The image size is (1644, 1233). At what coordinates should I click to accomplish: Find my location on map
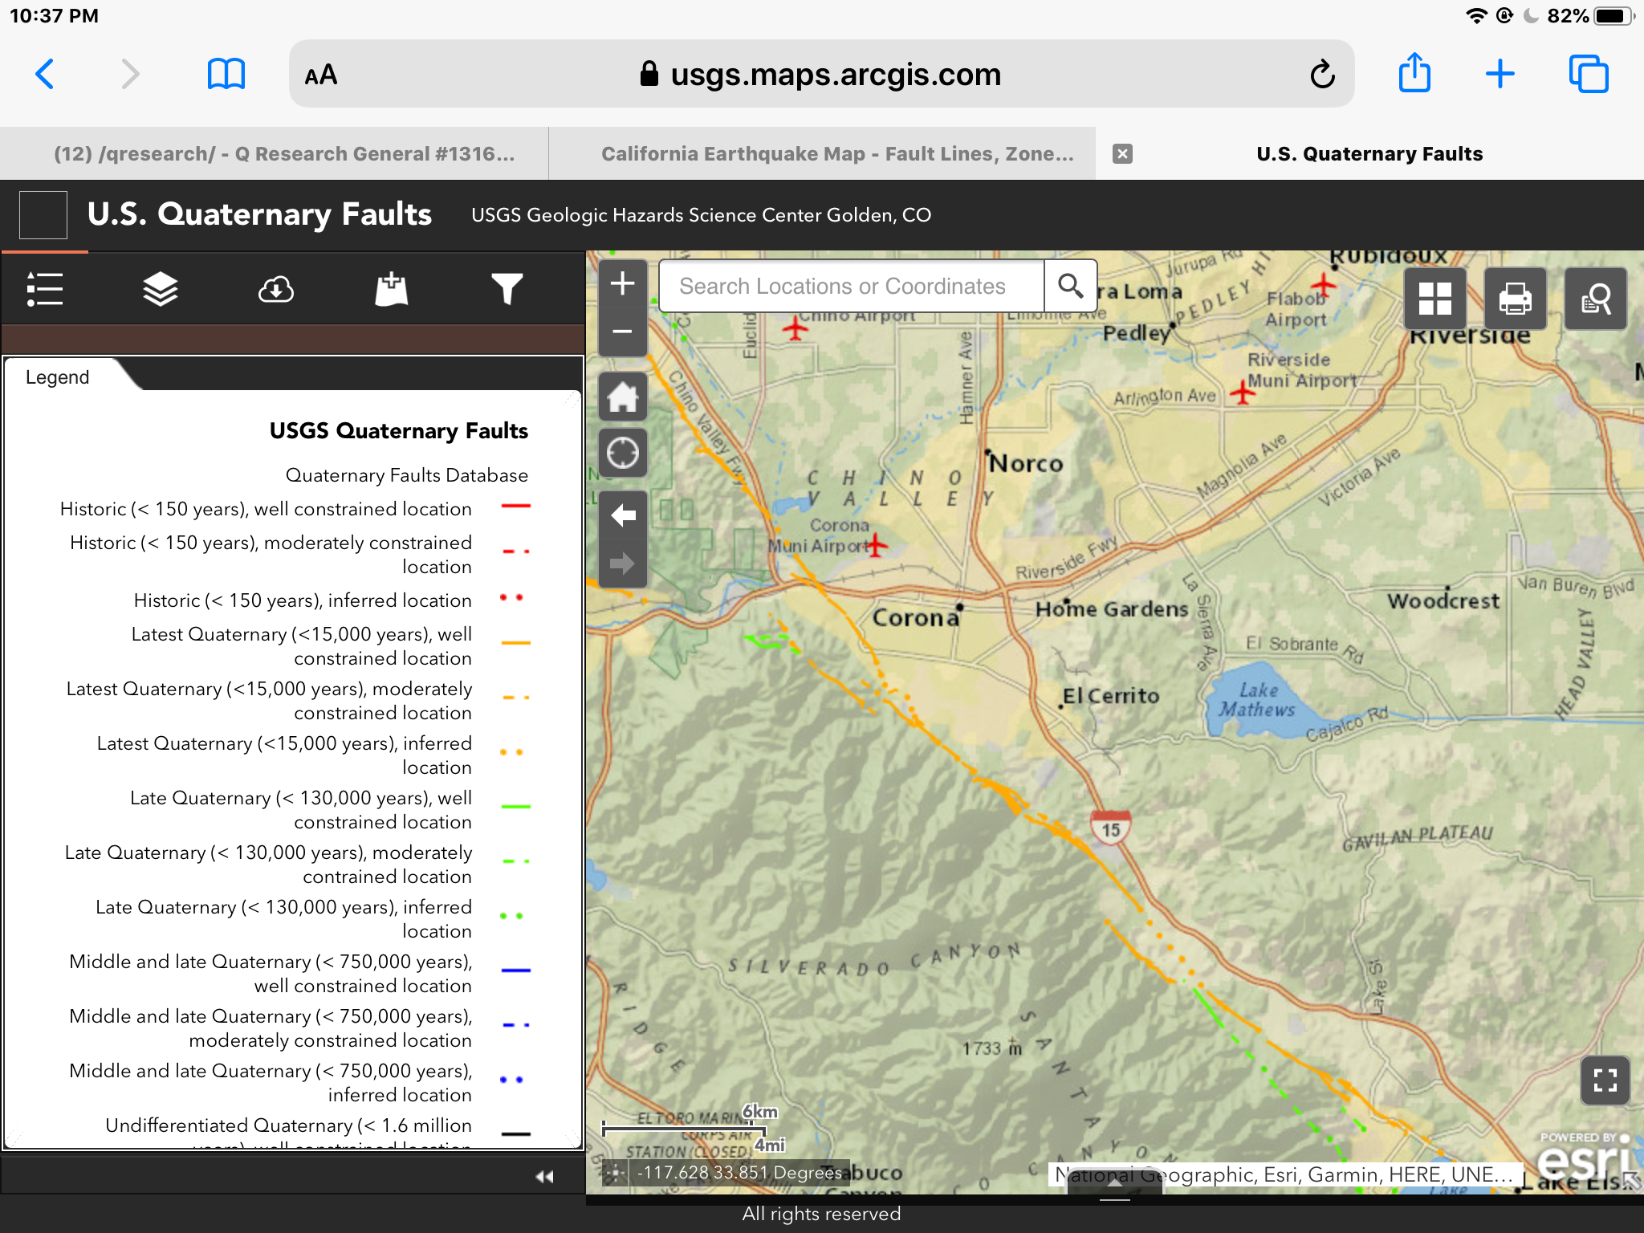623,453
